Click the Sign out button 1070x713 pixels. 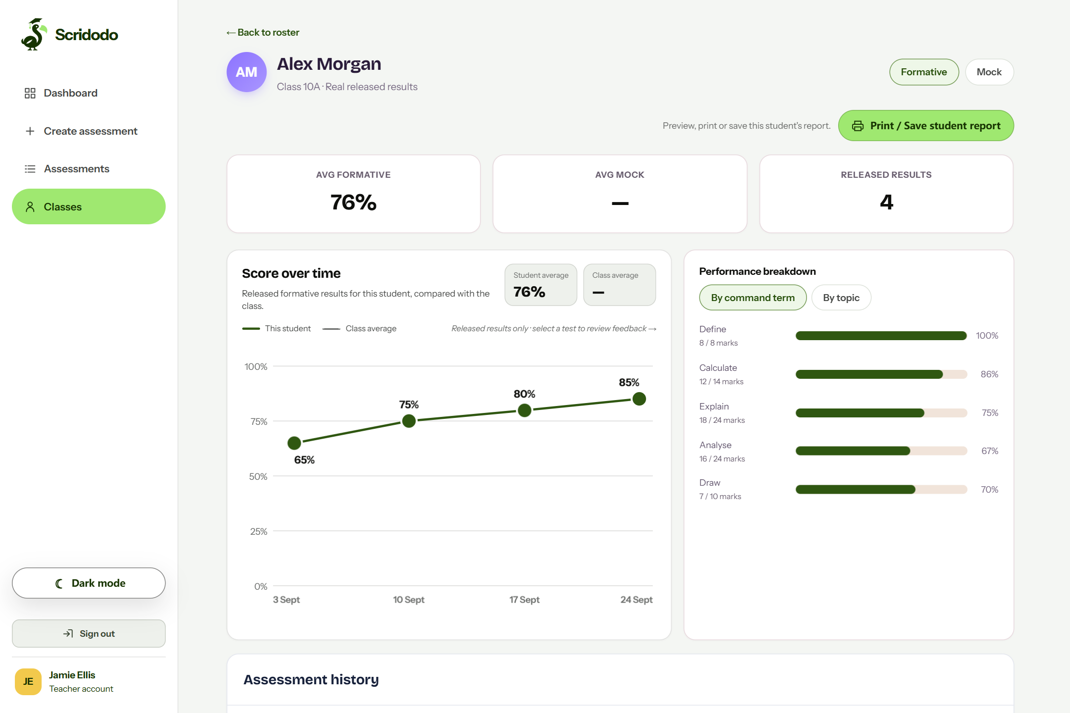point(89,633)
